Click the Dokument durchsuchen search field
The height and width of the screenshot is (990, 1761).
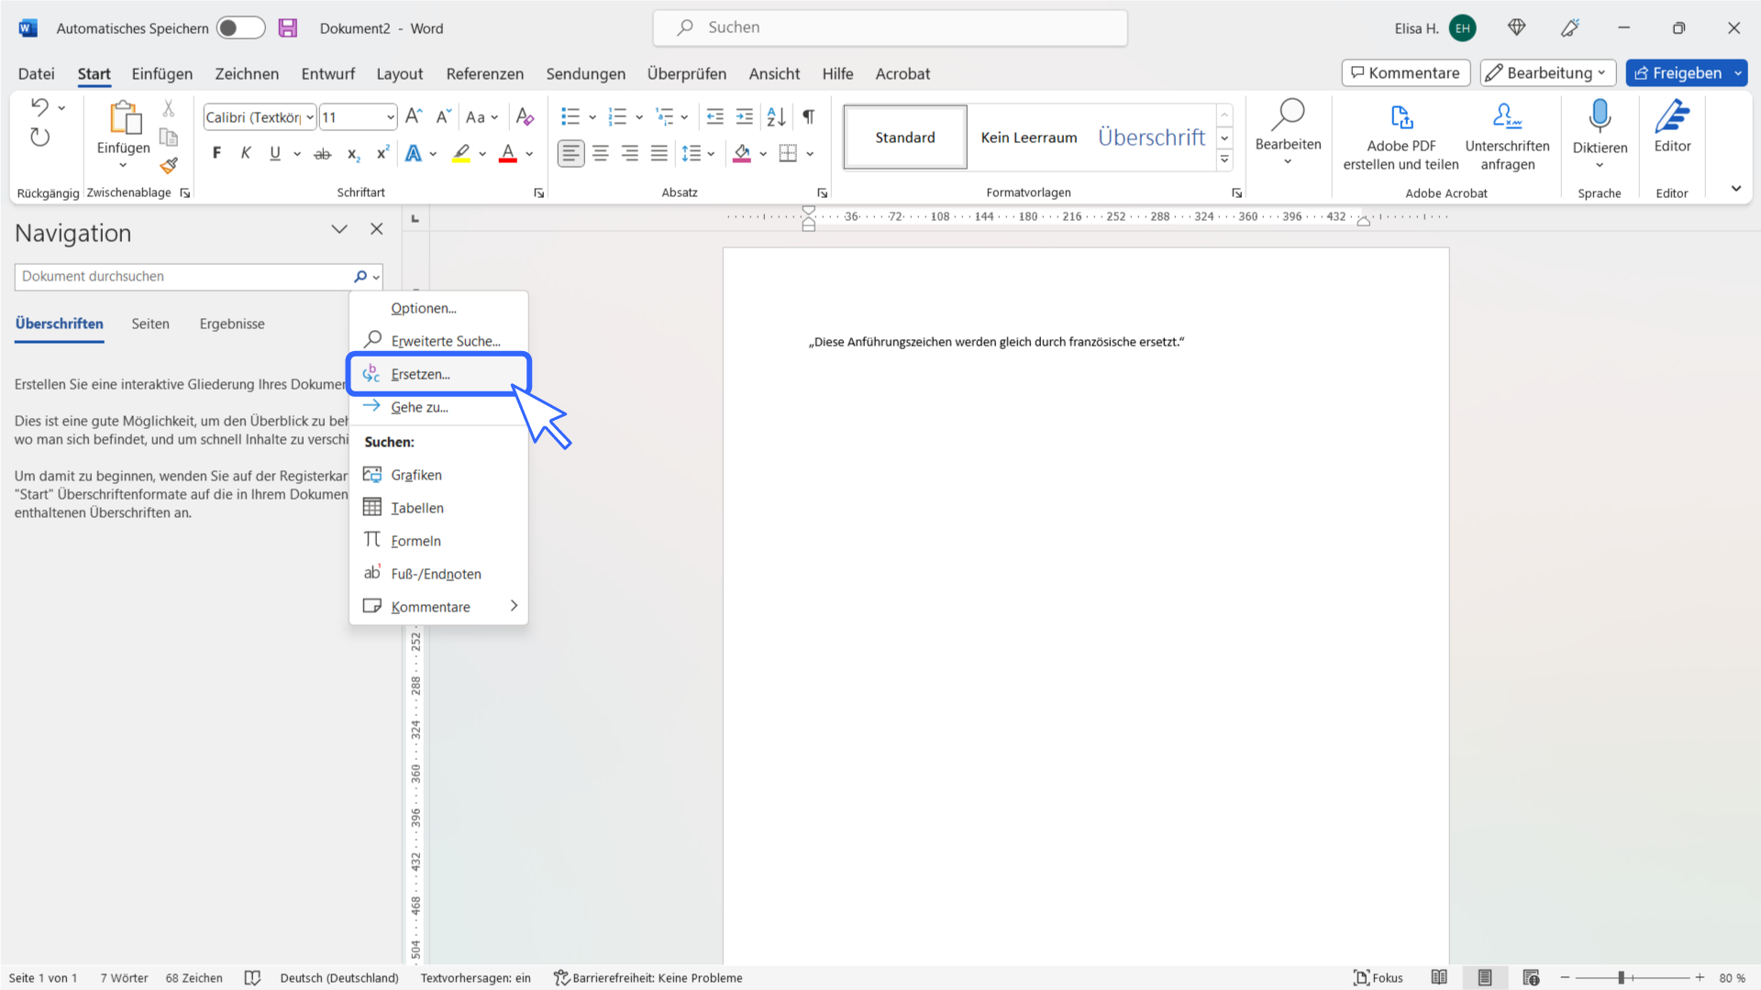(183, 276)
